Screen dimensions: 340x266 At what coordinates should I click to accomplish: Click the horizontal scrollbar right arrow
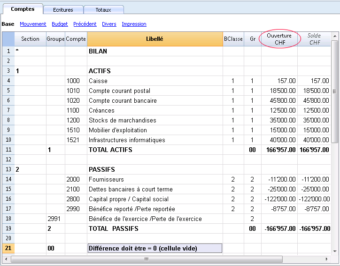[326, 259]
